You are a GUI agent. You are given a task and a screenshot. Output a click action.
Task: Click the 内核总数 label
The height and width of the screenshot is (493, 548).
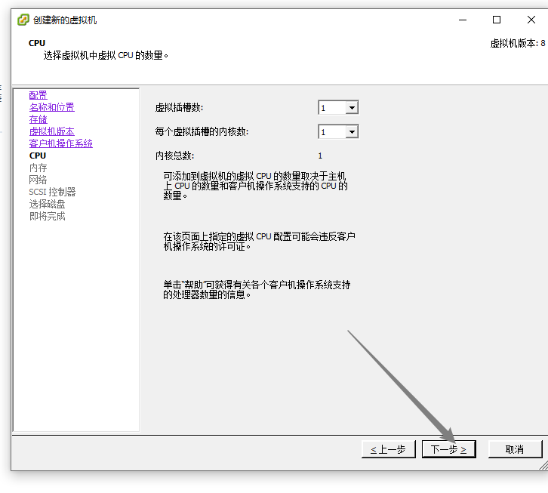[175, 156]
